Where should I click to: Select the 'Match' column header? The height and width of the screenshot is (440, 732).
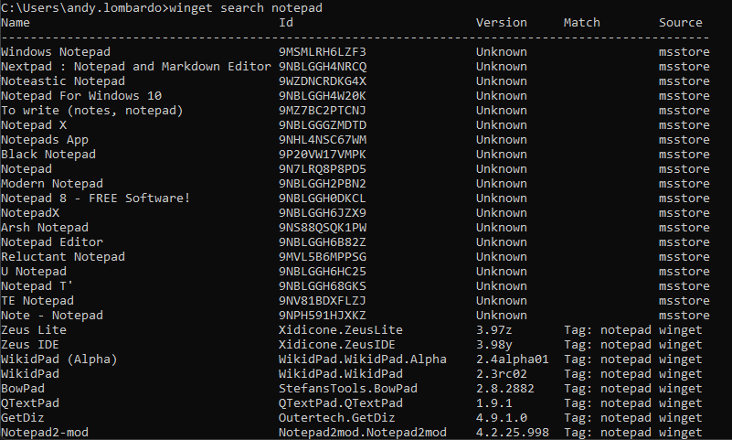click(582, 23)
